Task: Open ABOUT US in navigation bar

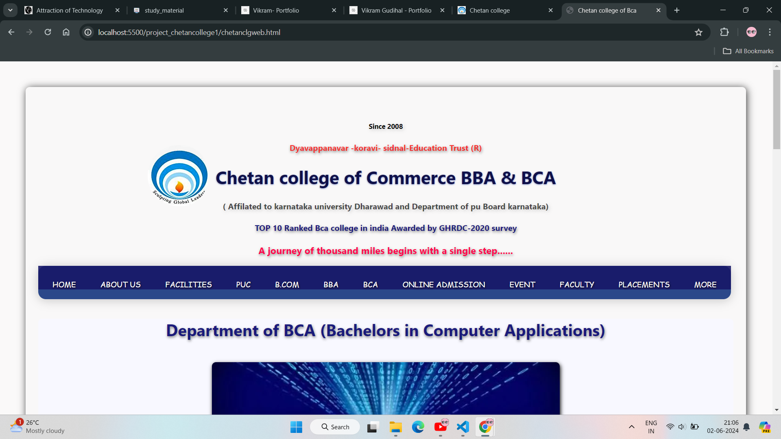Action: pos(120,285)
